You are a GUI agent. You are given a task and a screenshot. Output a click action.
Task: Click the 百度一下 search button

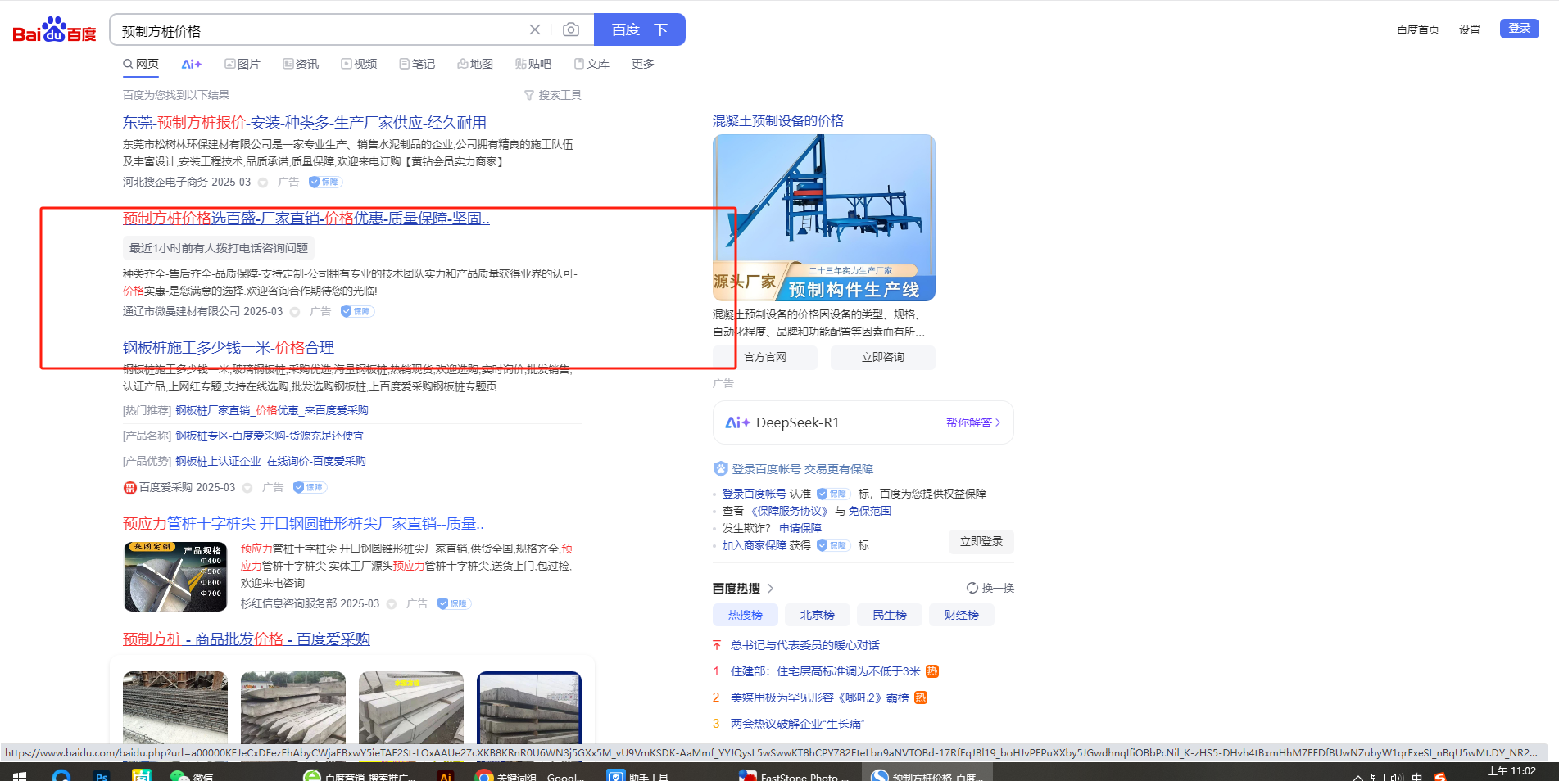tap(640, 29)
